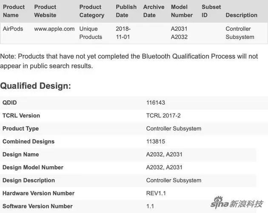Select the Description column header
The height and width of the screenshot is (213, 268).
tap(241, 15)
